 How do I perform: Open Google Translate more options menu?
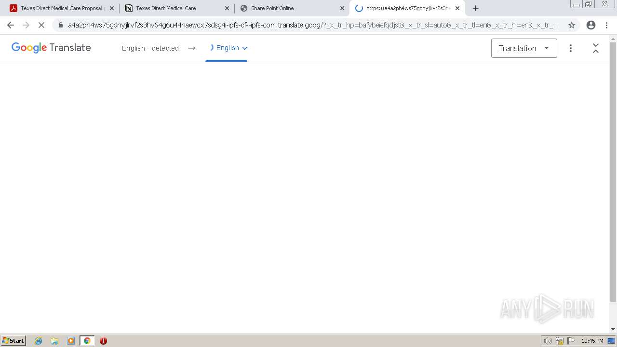(x=571, y=48)
